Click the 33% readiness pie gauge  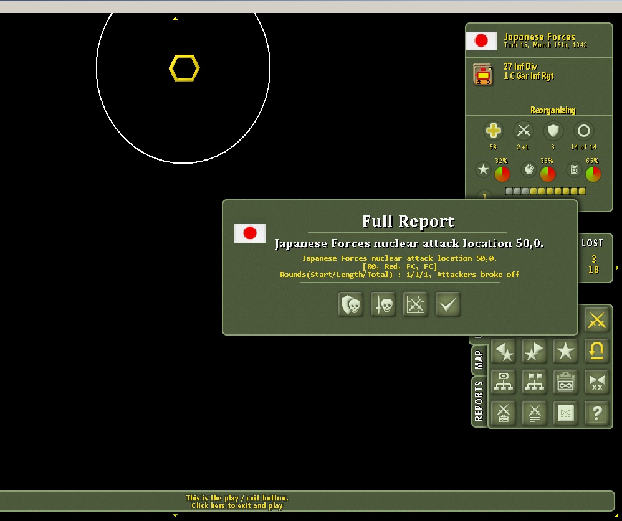pos(548,174)
